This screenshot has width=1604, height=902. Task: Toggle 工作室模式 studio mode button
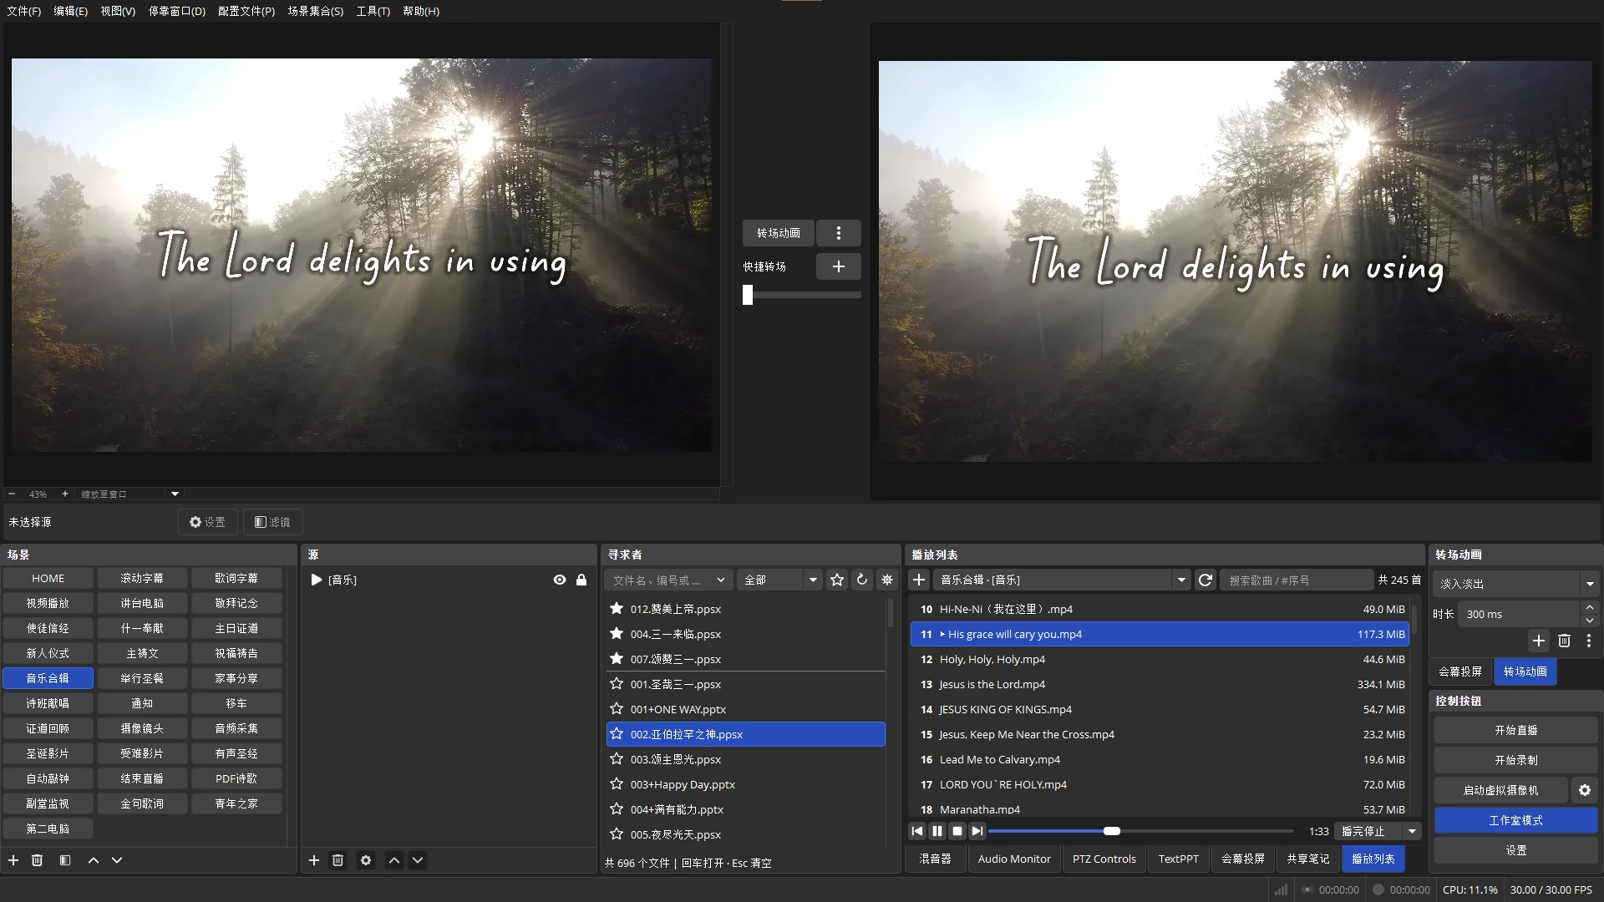(1515, 820)
